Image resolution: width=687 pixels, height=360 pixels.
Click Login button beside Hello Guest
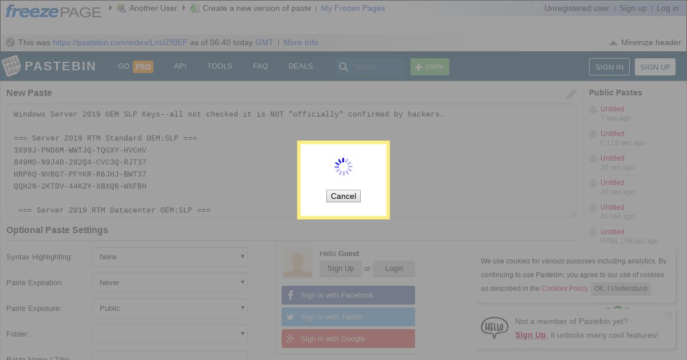pos(394,269)
